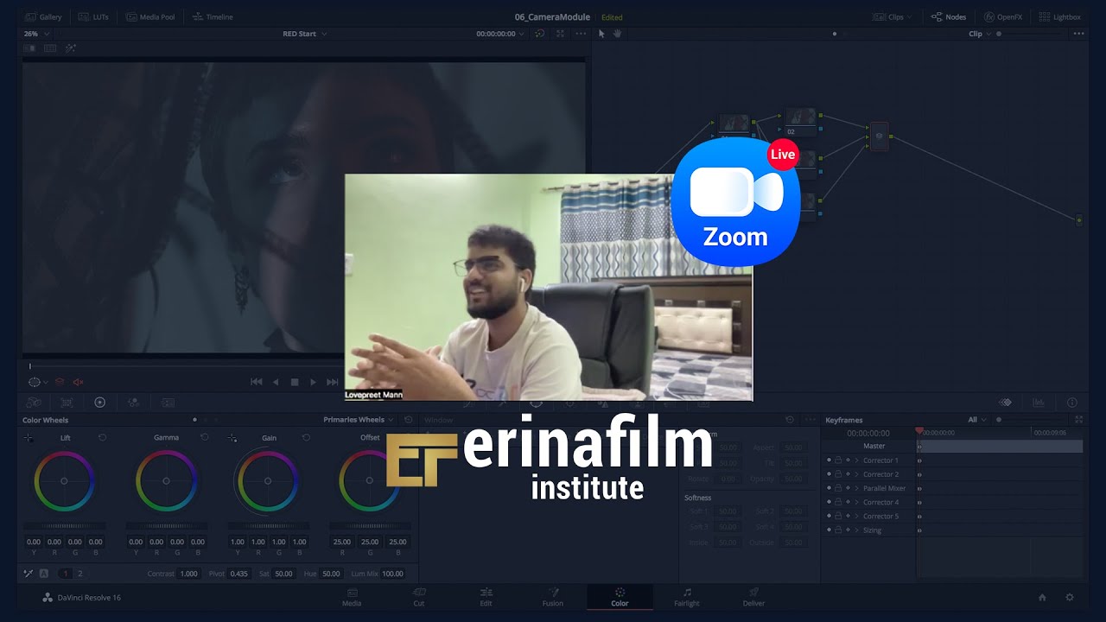The image size is (1106, 622).
Task: Click the Lift black point picker
Action: pos(29,438)
